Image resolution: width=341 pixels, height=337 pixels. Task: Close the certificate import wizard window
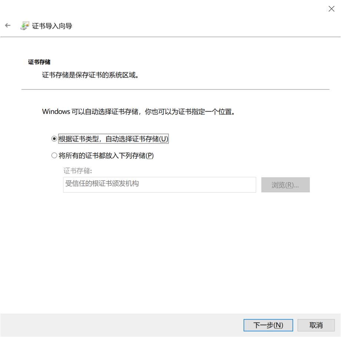click(331, 9)
